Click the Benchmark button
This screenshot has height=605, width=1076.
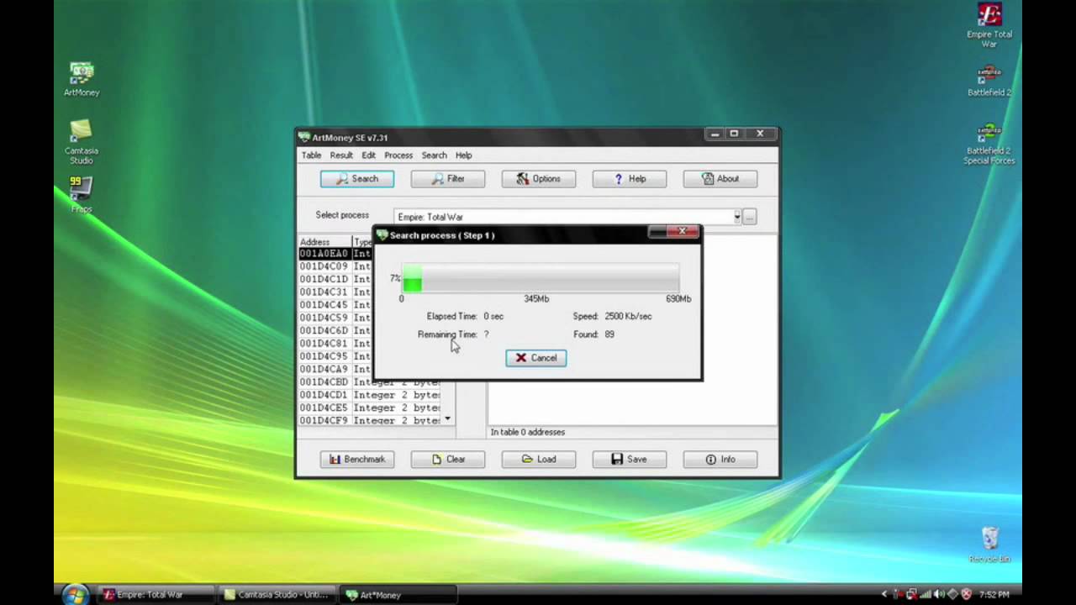[356, 459]
